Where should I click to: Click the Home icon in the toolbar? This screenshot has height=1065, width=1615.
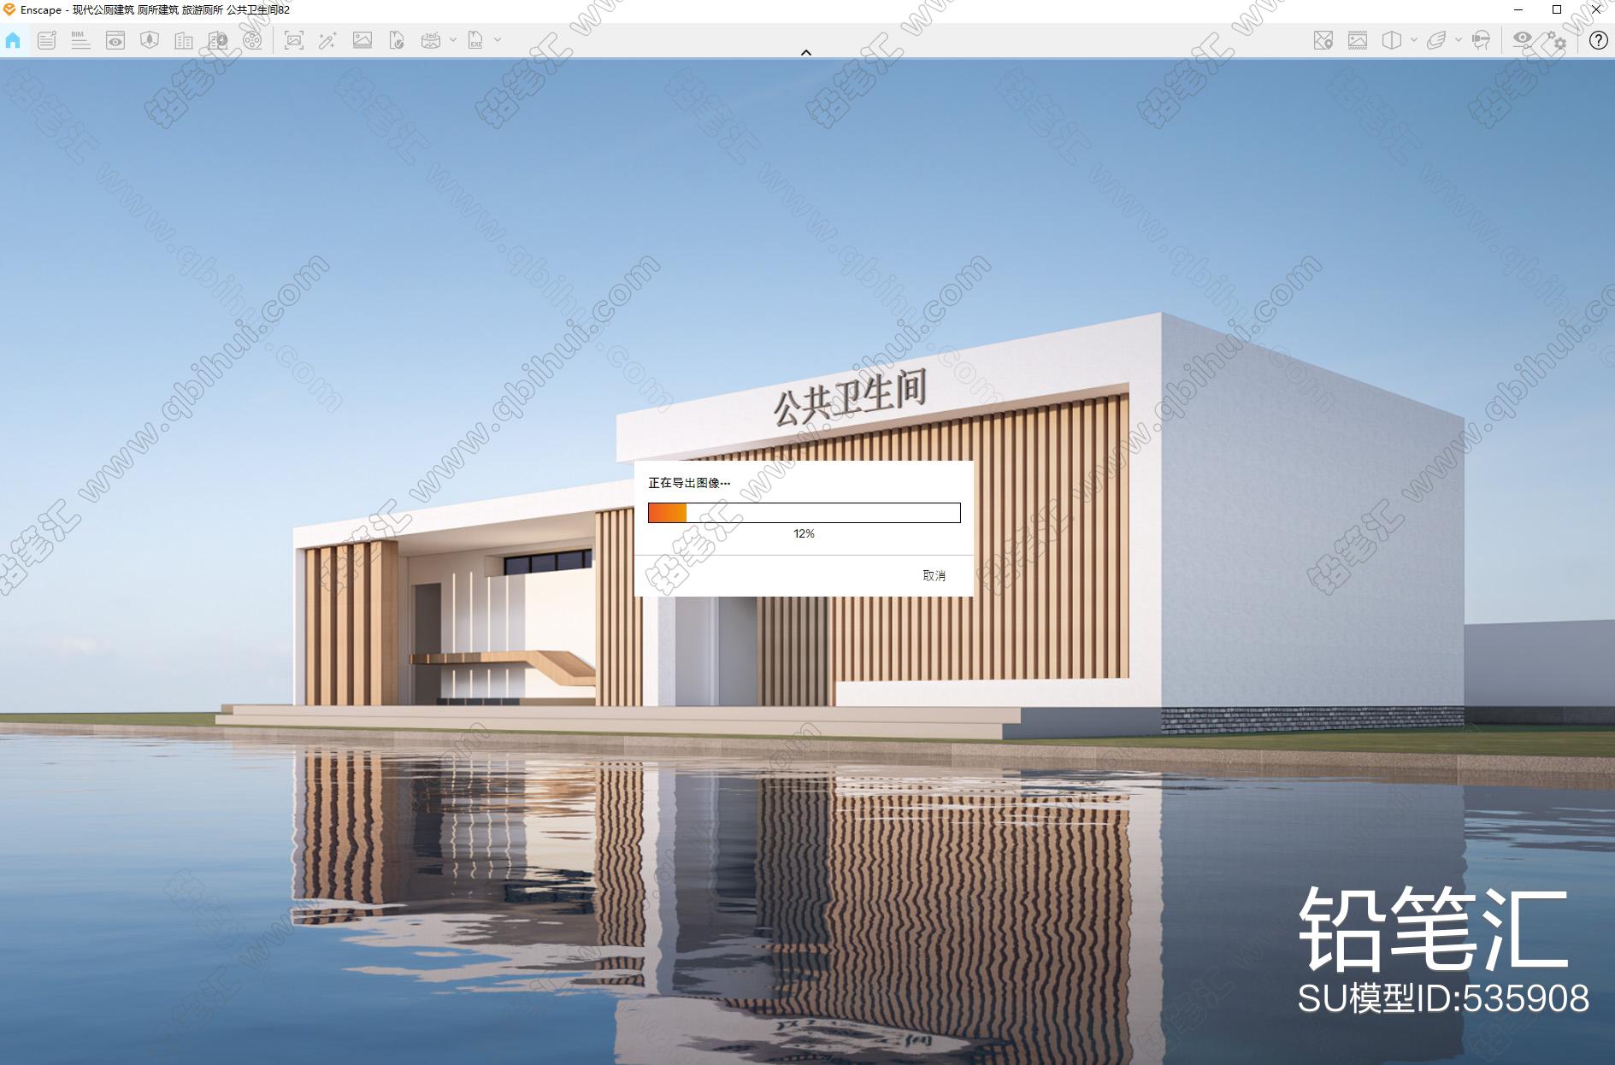point(13,40)
